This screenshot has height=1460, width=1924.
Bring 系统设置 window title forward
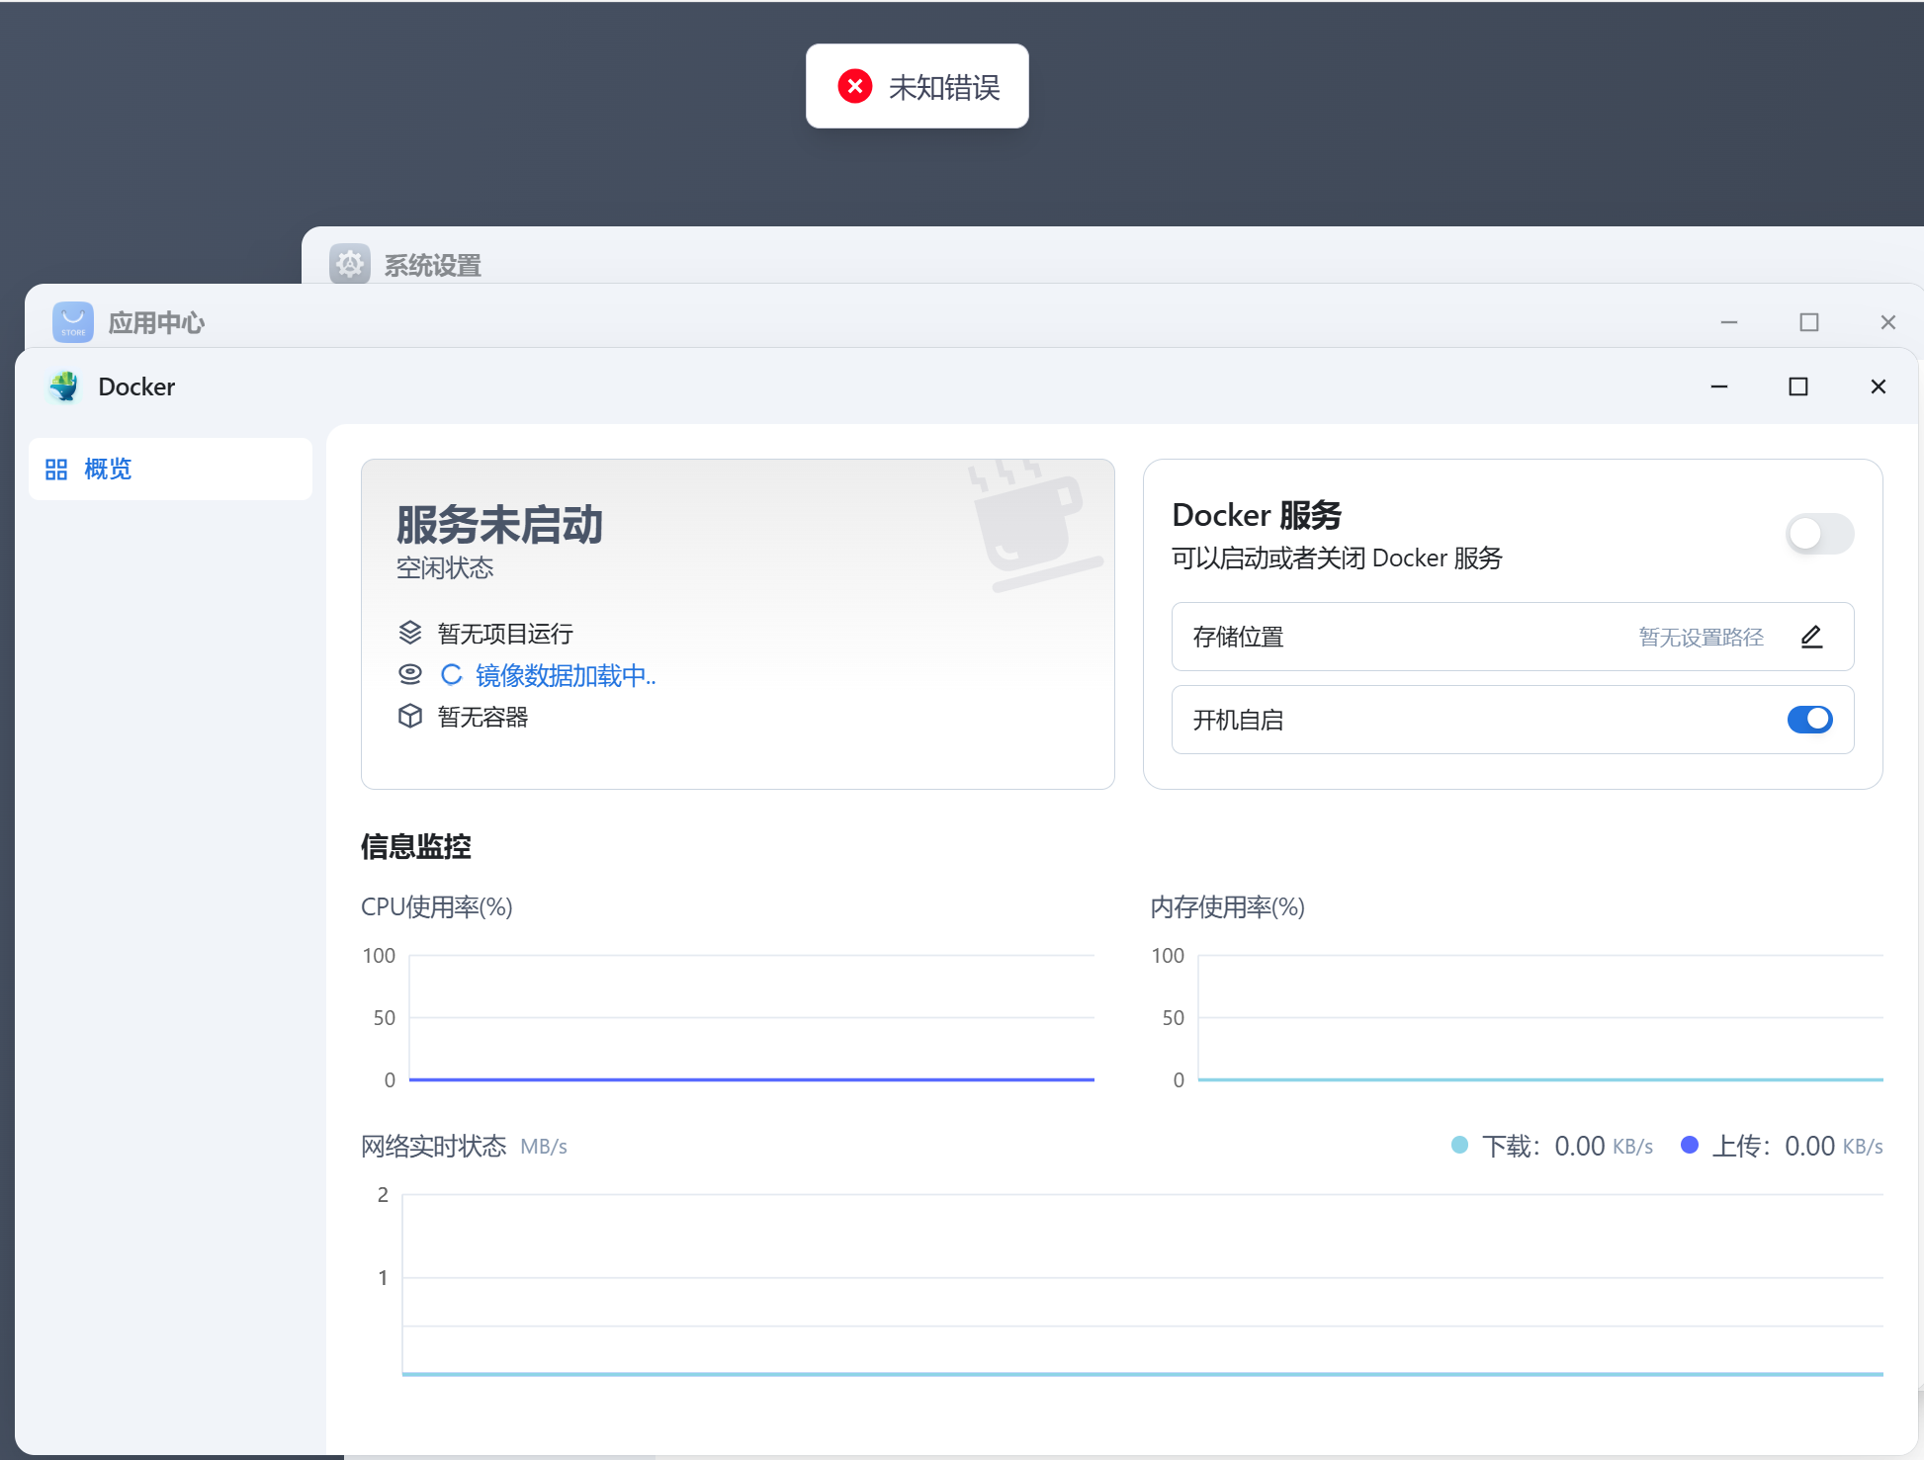(x=432, y=265)
